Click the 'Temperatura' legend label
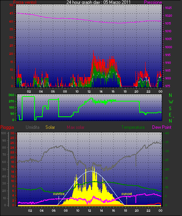The width and height of the screenshot is (182, 216). coord(133,127)
